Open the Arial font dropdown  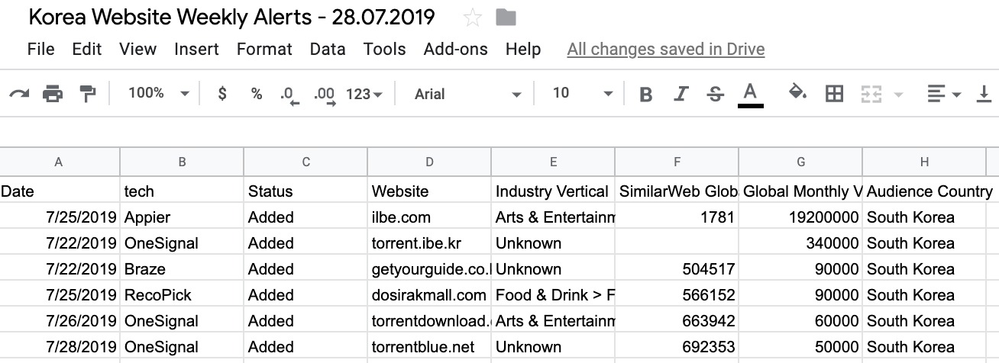pos(467,94)
